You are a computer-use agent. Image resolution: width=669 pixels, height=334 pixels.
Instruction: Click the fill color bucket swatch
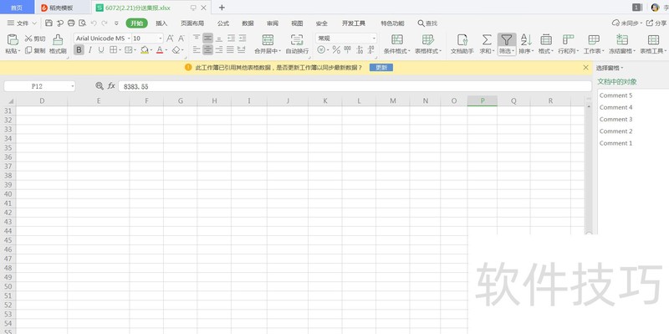click(145, 50)
